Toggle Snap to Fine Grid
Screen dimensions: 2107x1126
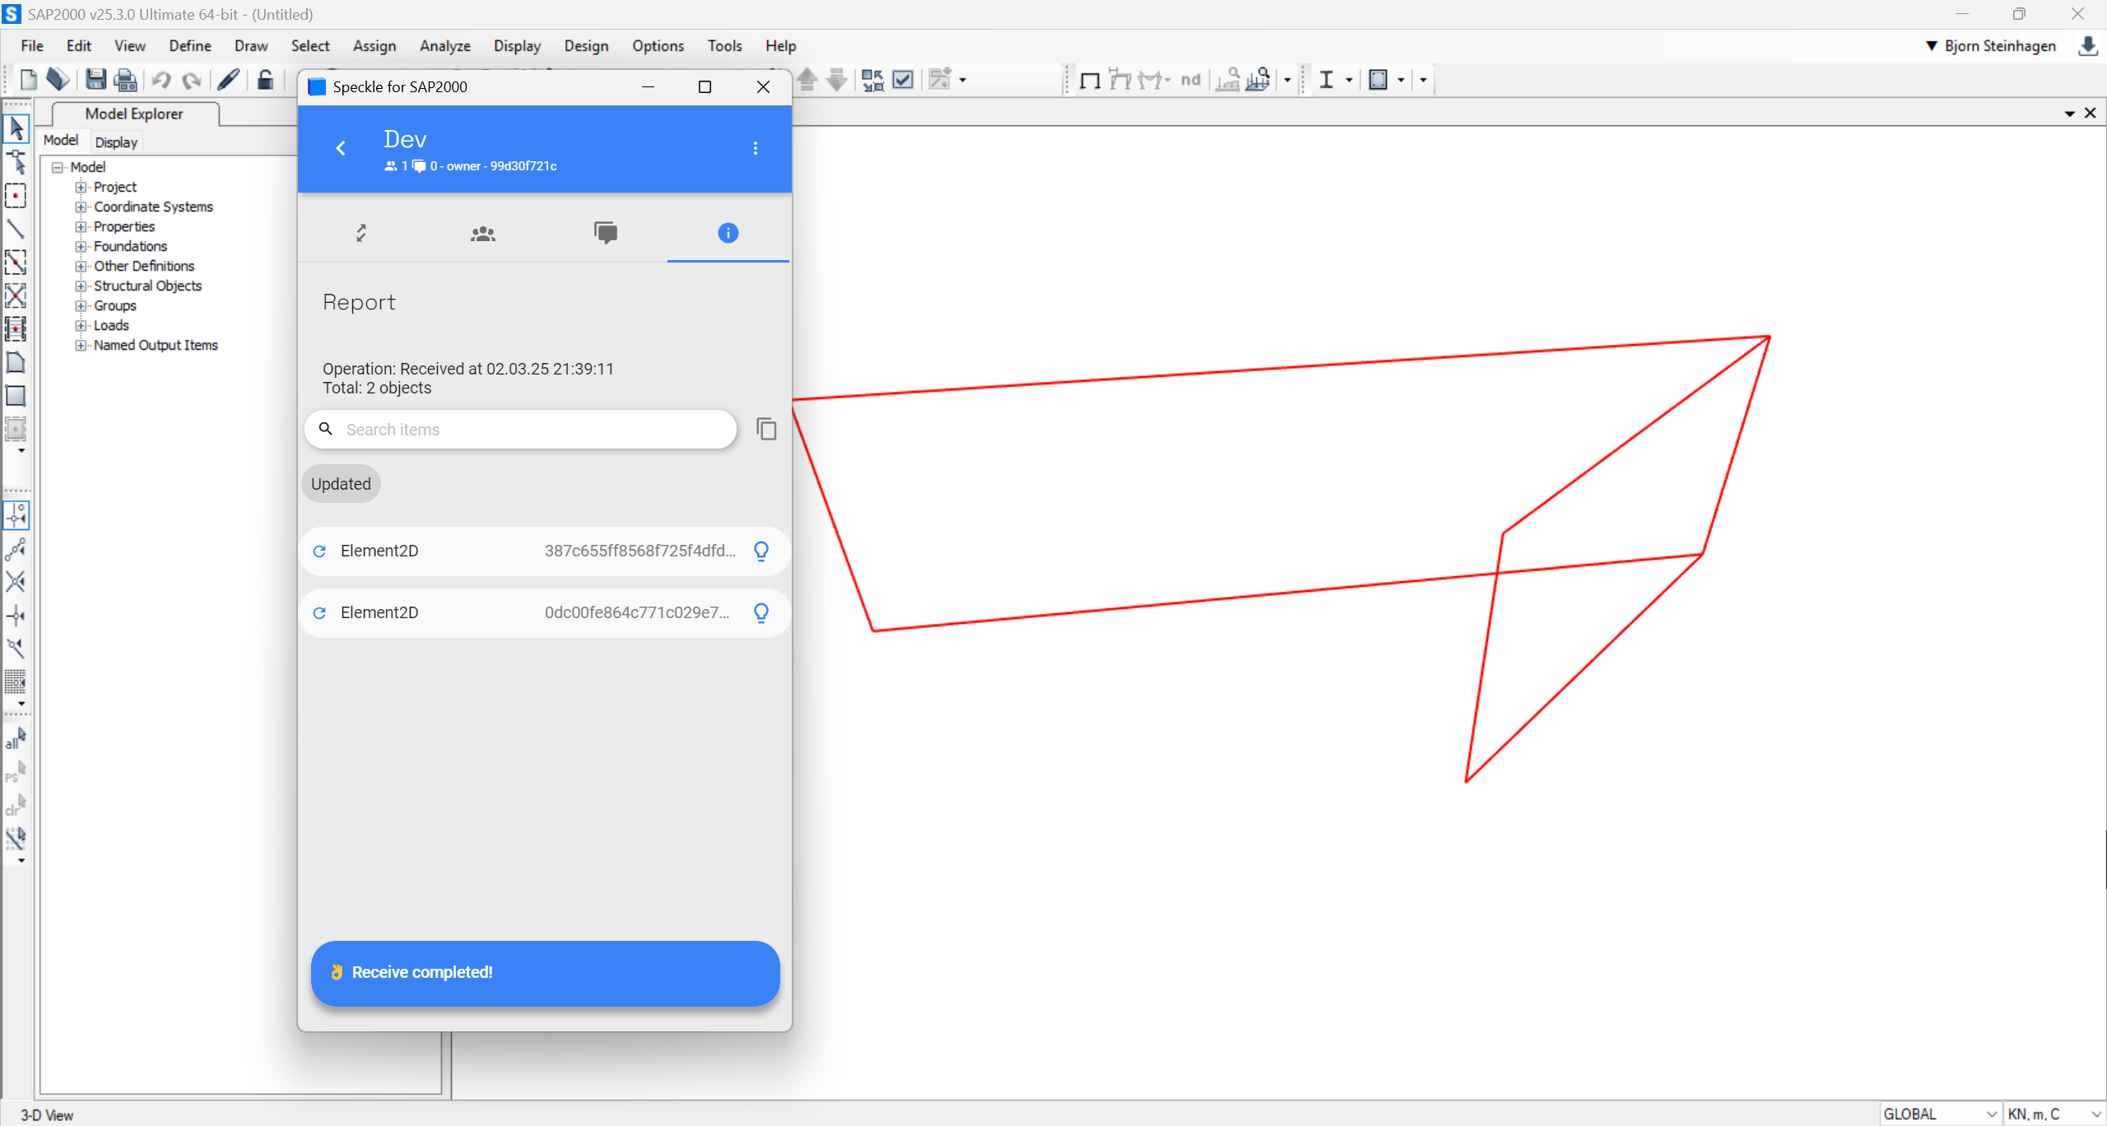click(x=16, y=682)
